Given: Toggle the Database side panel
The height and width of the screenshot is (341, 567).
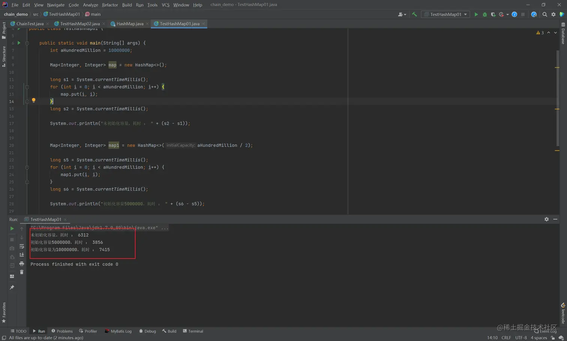Looking at the screenshot, I should (563, 34).
